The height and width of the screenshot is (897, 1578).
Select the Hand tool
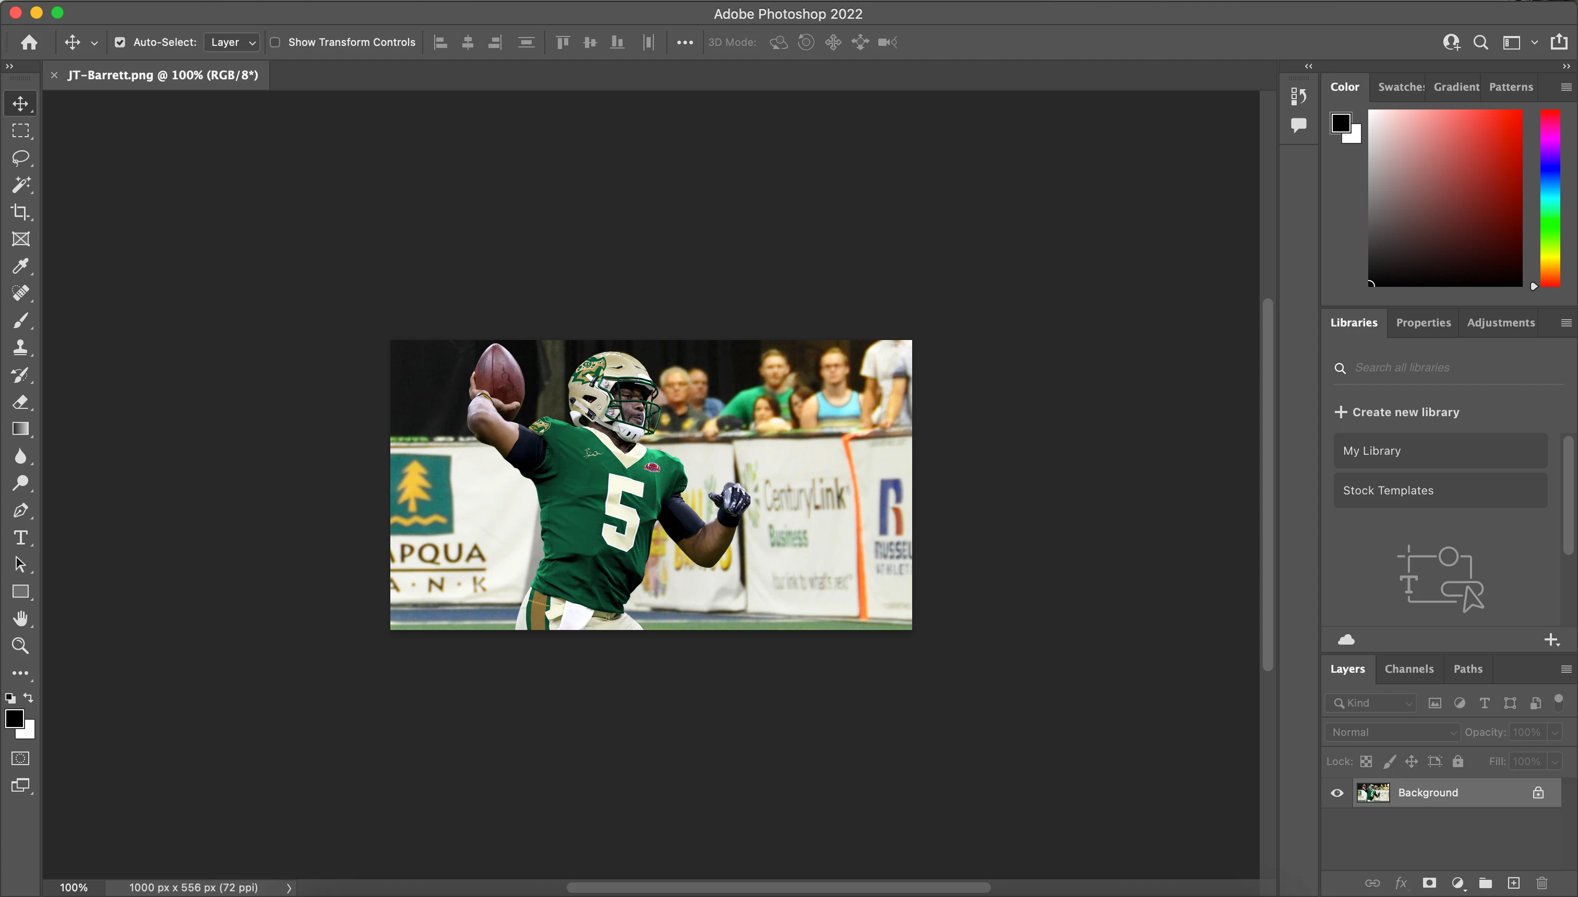coord(20,619)
